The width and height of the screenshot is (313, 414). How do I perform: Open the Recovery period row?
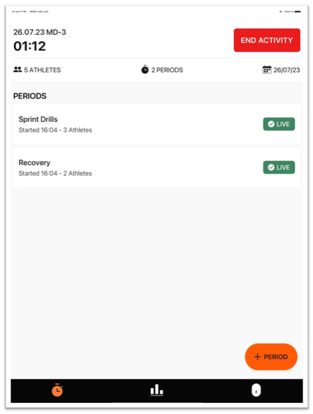[157, 168]
